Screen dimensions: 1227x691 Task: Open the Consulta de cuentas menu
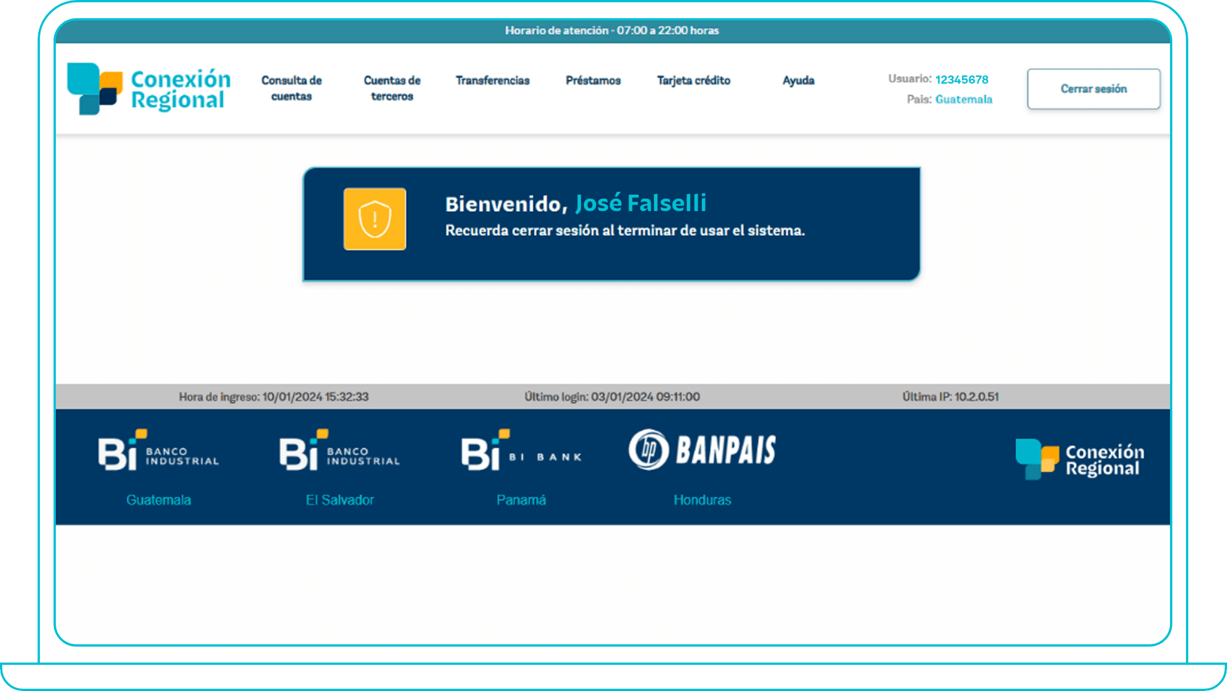pyautogui.click(x=291, y=88)
